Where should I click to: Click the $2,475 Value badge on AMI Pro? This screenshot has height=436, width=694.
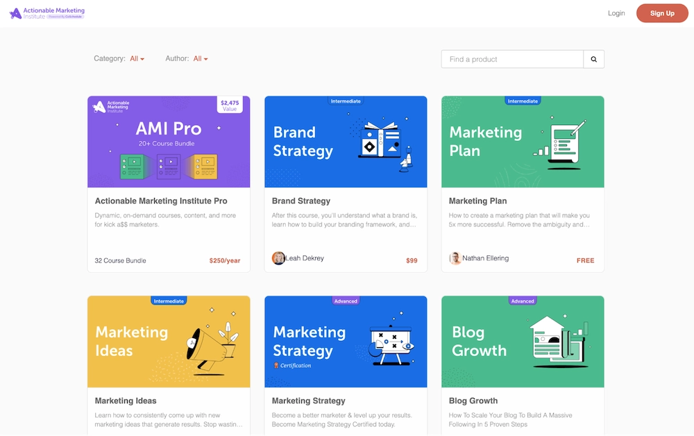(x=229, y=106)
